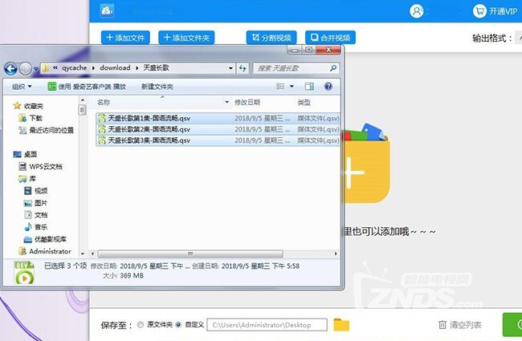Click 清空列表 to clear the list

460,325
